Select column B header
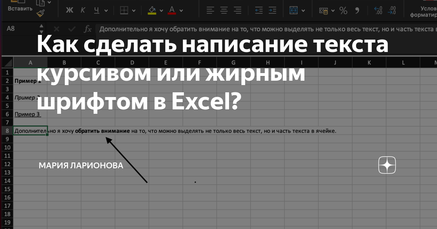 click(64, 63)
